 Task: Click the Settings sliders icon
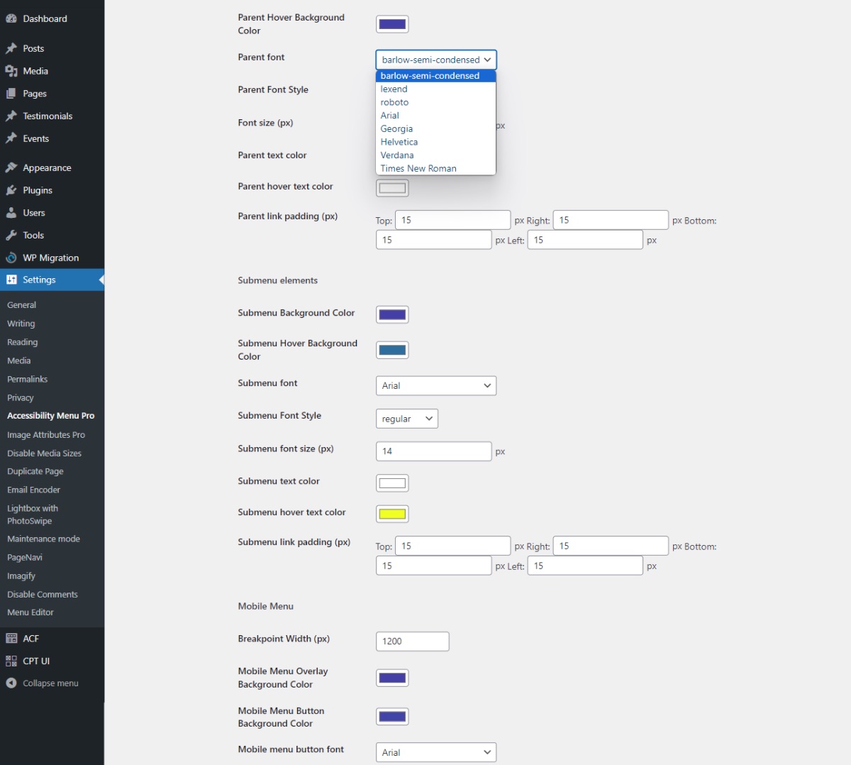click(x=11, y=280)
